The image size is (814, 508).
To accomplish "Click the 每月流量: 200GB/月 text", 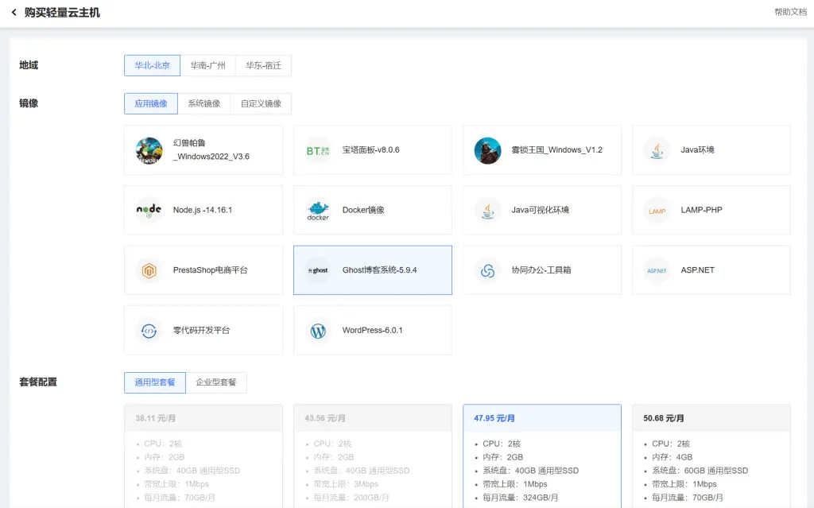I will [x=351, y=498].
